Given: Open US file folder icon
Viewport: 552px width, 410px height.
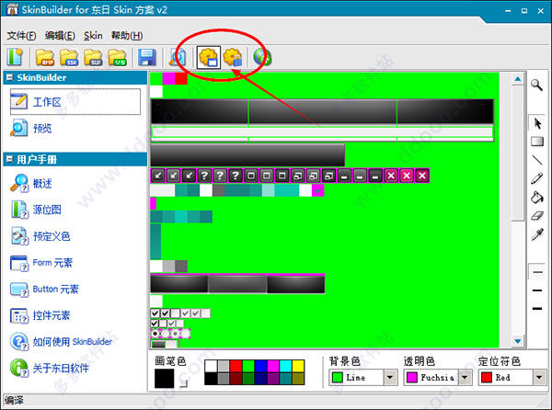Looking at the screenshot, I should click(117, 57).
